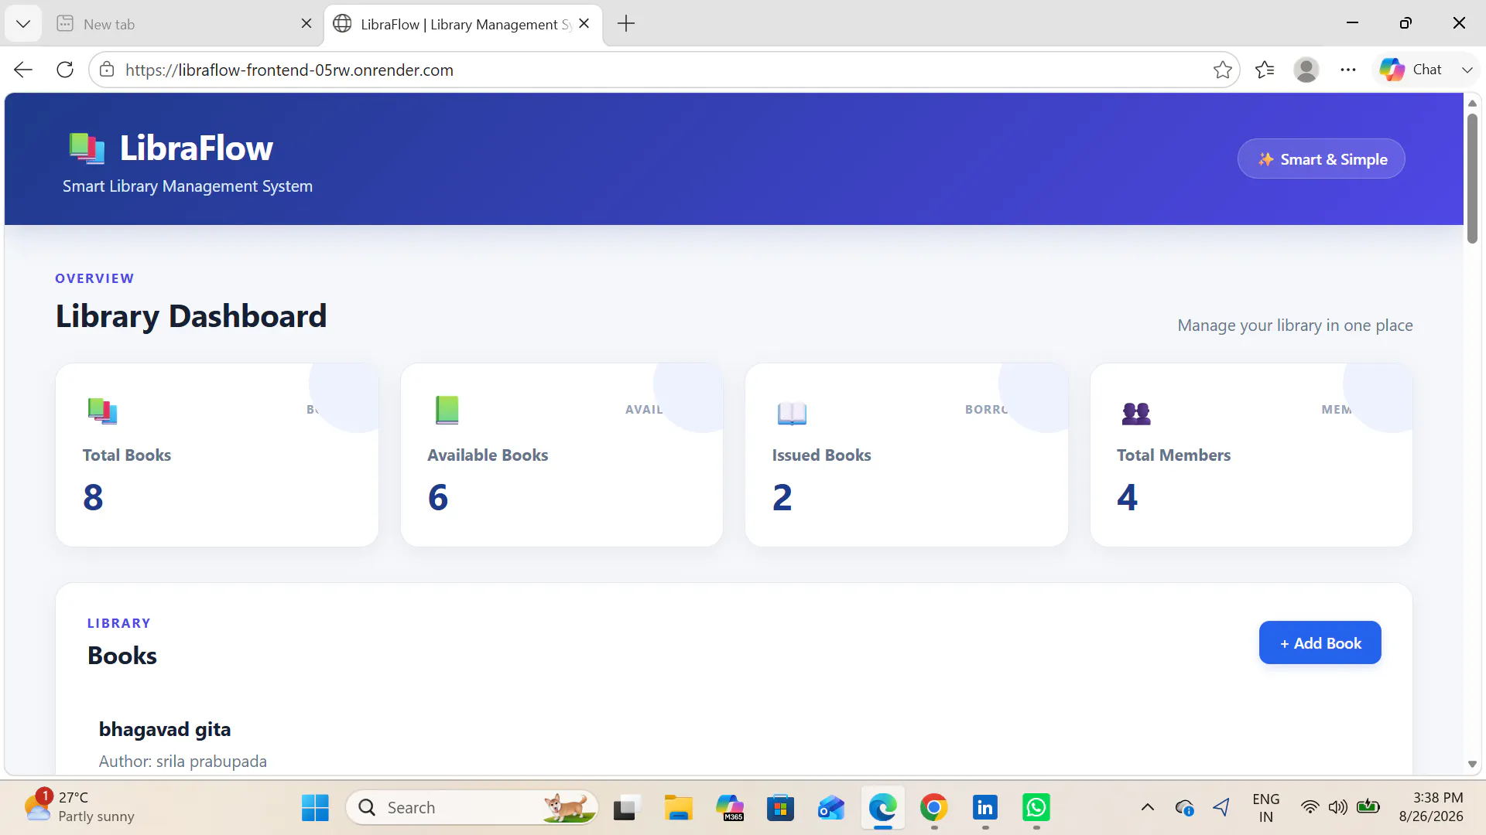
Task: Expand the tab actions menu chevron
Action: pyautogui.click(x=23, y=24)
